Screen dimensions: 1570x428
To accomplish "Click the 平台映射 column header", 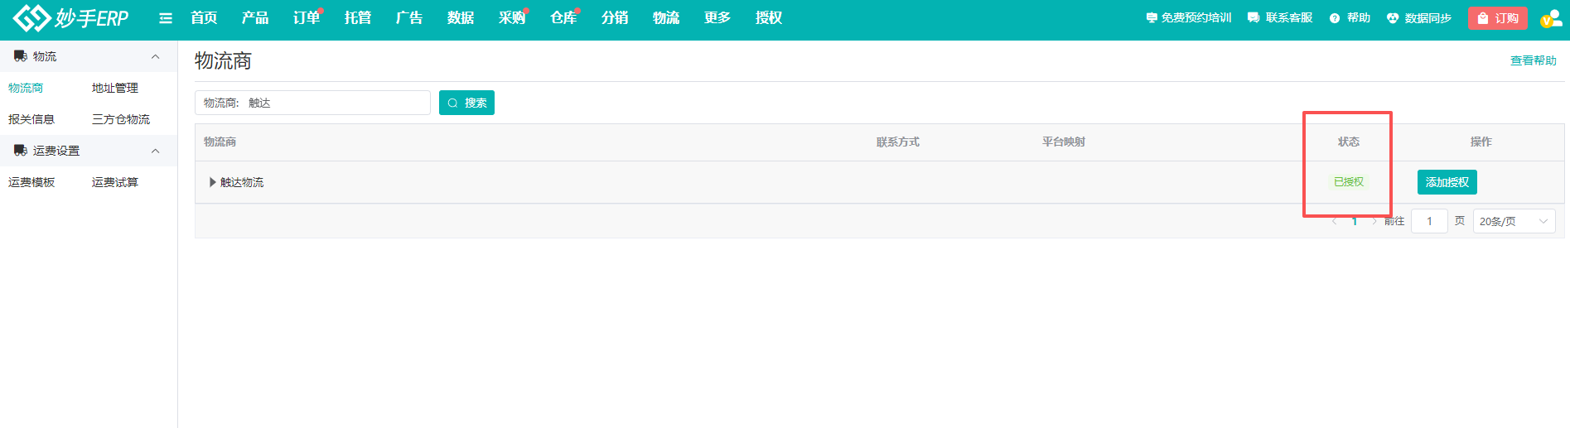I will pos(1064,142).
